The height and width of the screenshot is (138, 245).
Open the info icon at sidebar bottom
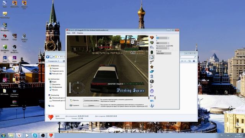[152, 105]
